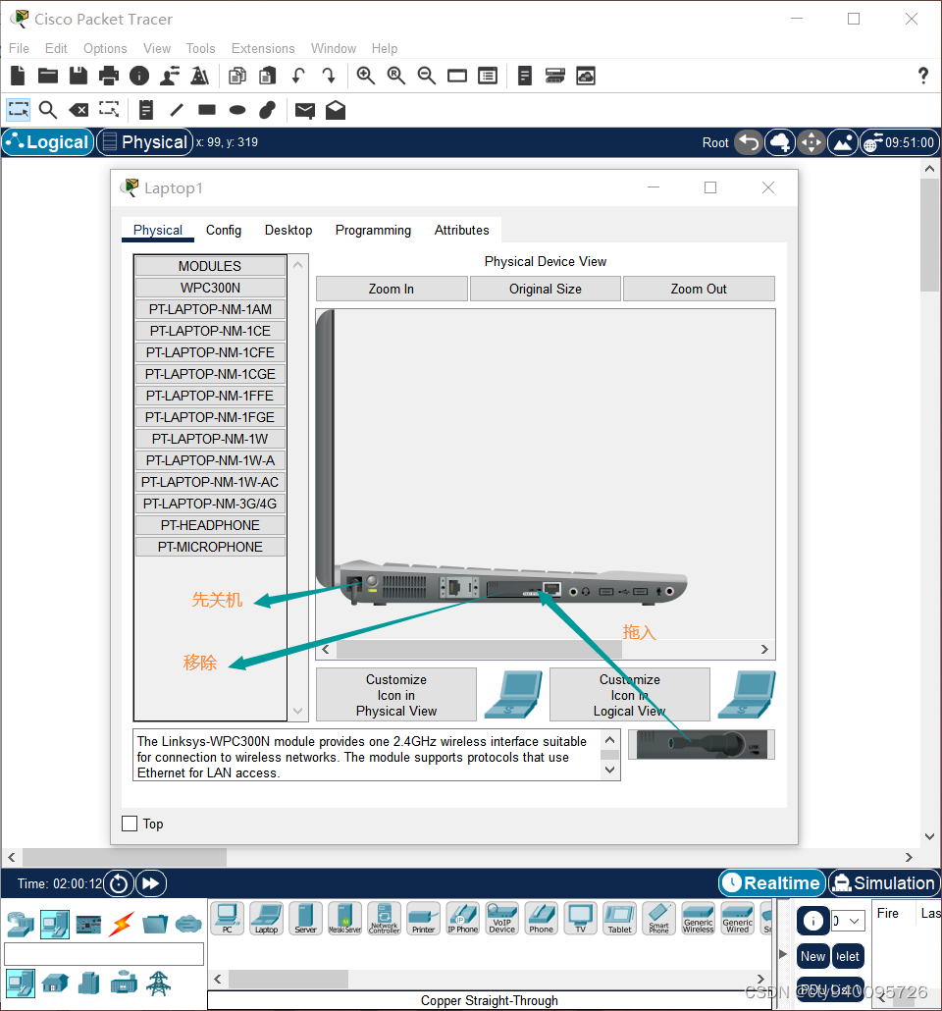
Task: Click Customize Icon in Physical View button
Action: (396, 695)
